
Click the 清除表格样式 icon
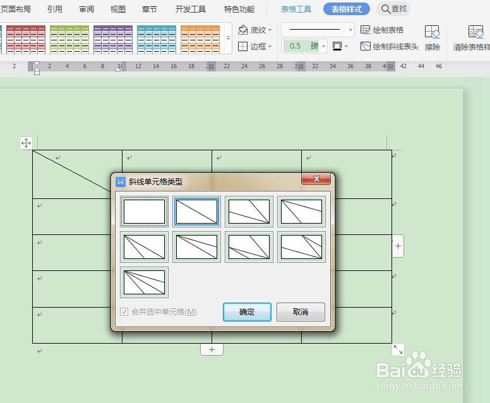475,32
